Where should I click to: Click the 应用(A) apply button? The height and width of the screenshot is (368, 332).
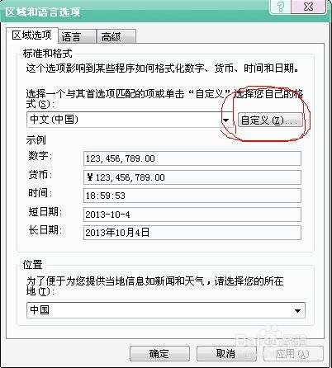click(x=293, y=354)
